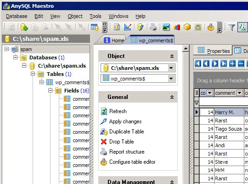
Task: Open the comment column filter dropdown
Action: (x=239, y=93)
